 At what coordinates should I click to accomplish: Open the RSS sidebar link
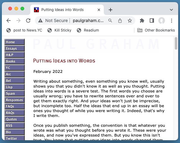click(15, 126)
